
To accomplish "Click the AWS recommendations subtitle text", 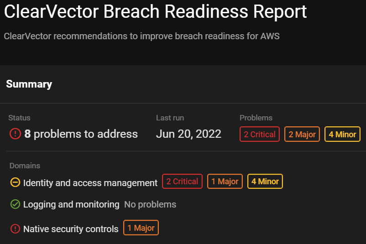I will [x=141, y=36].
